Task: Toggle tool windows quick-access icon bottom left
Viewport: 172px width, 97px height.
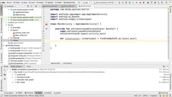Action: tap(2, 96)
